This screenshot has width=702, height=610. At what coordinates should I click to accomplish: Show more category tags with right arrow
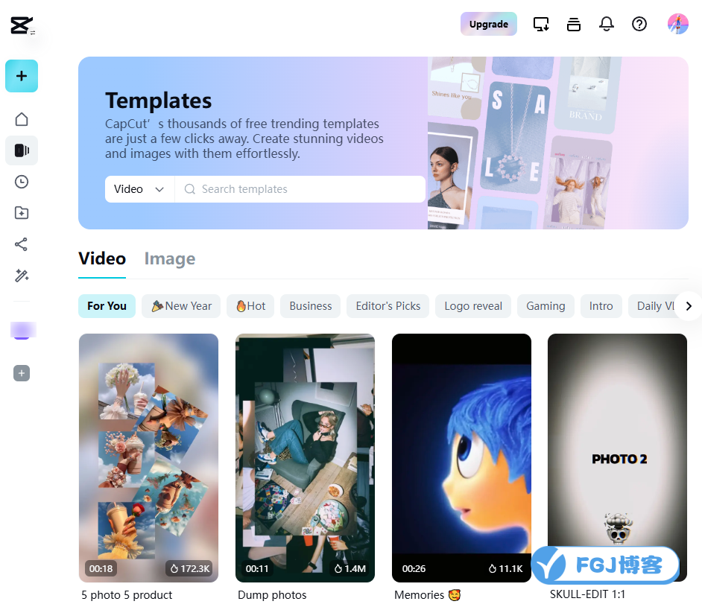689,306
